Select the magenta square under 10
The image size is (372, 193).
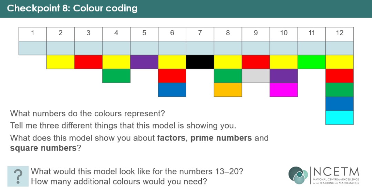(284, 90)
